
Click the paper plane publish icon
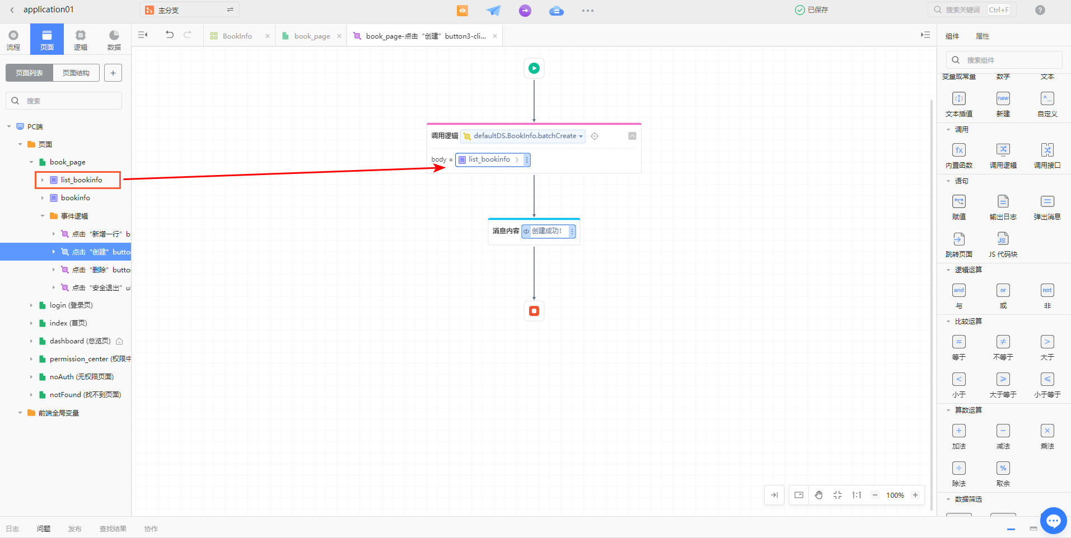pyautogui.click(x=493, y=11)
